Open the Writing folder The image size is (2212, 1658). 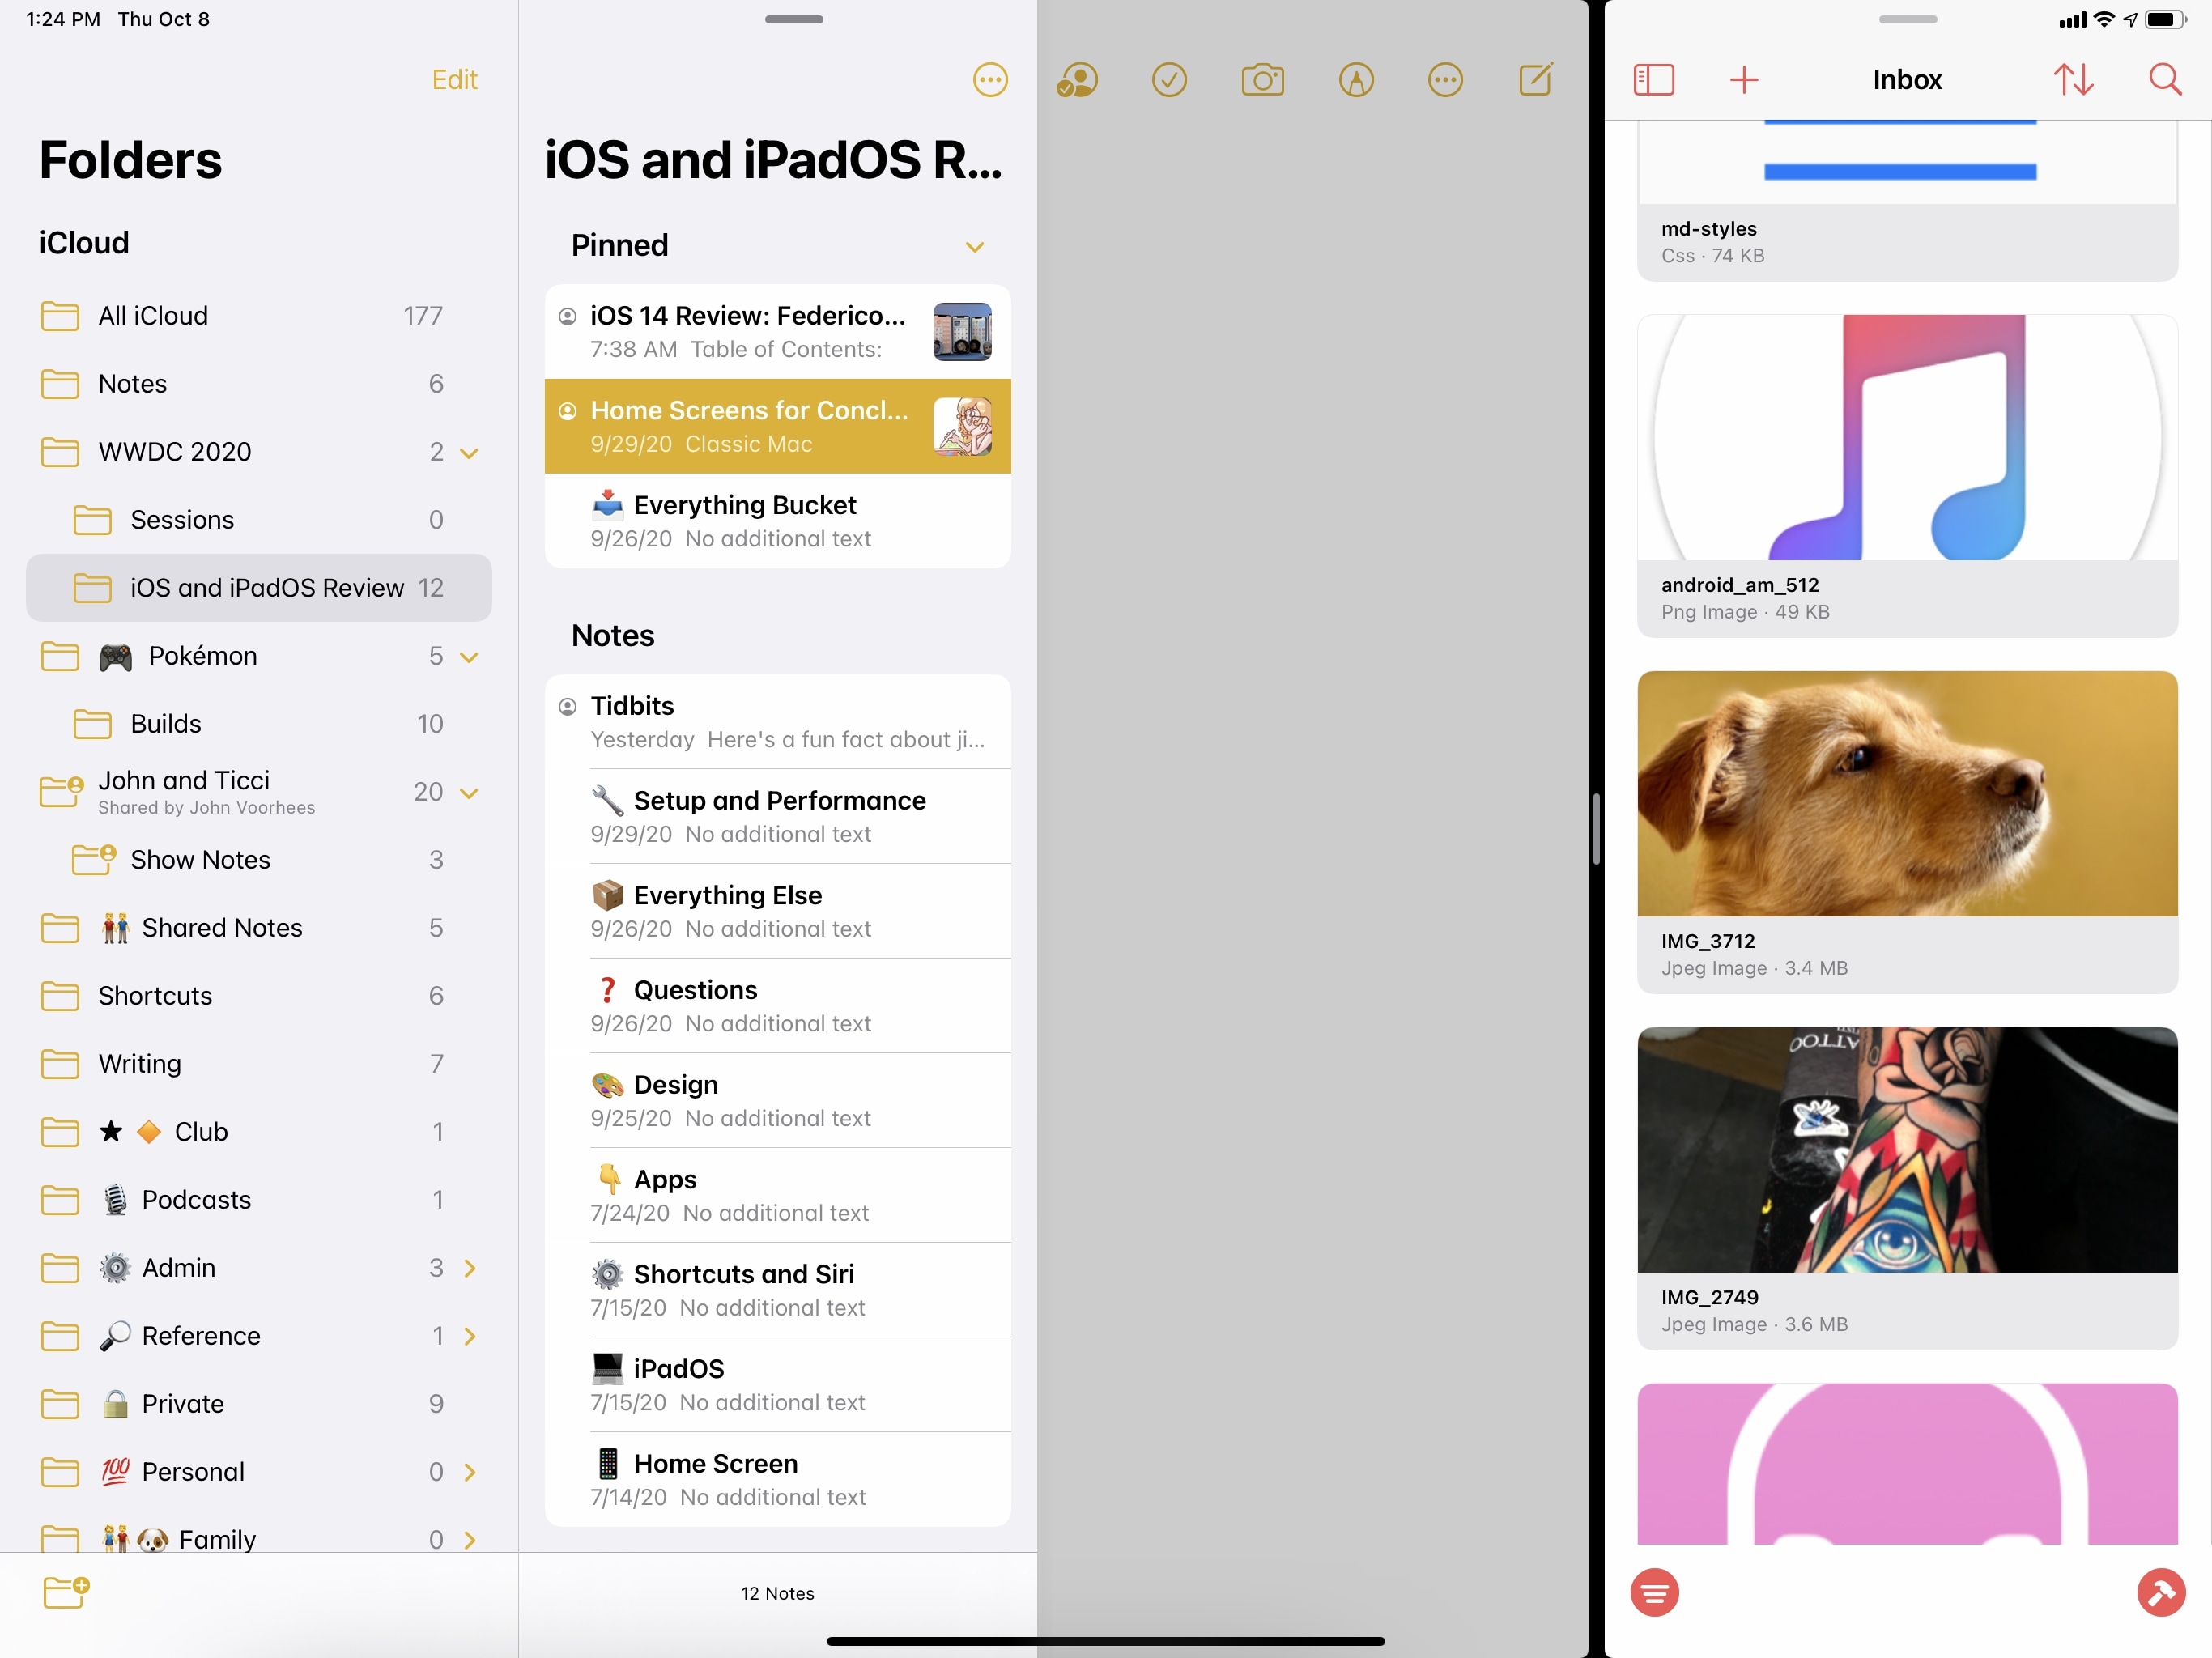(259, 1064)
